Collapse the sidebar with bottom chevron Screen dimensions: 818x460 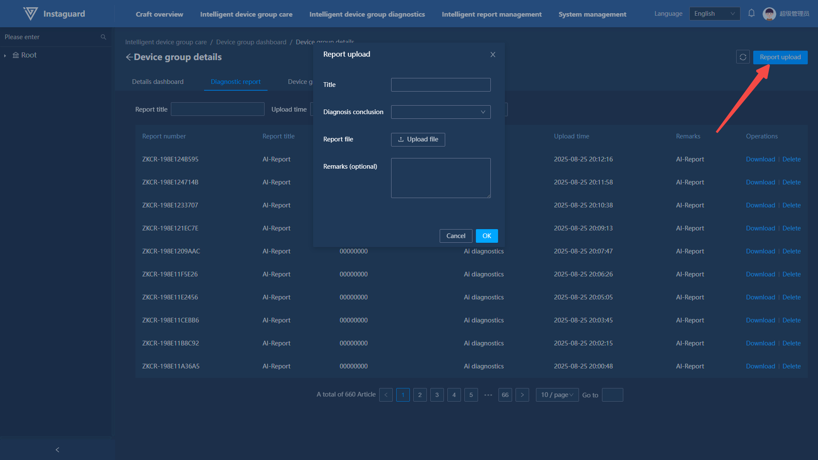click(x=58, y=450)
